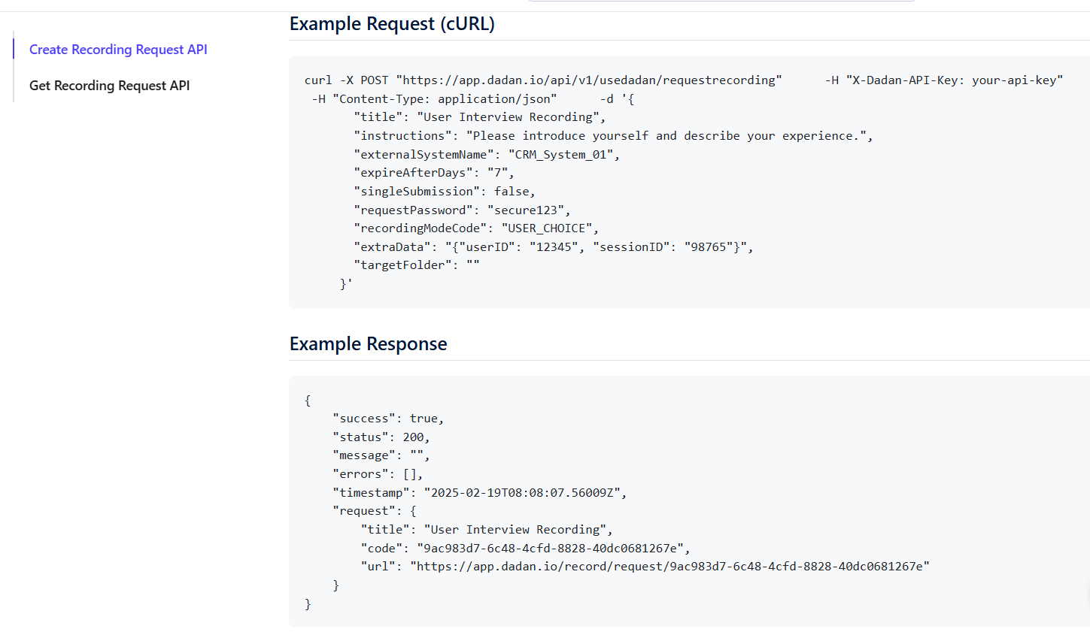
Task: Click the requestrecording endpoint URL in curl command
Action: coord(588,80)
